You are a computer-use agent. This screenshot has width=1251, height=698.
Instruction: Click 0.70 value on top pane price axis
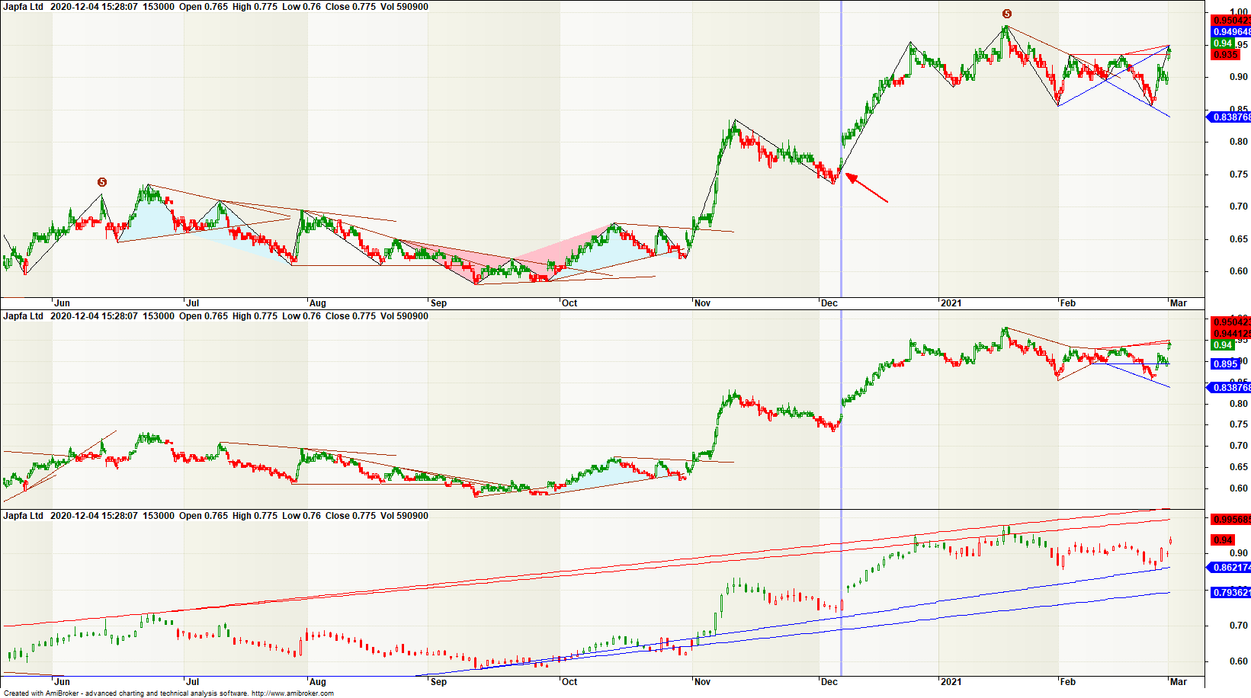(1239, 207)
